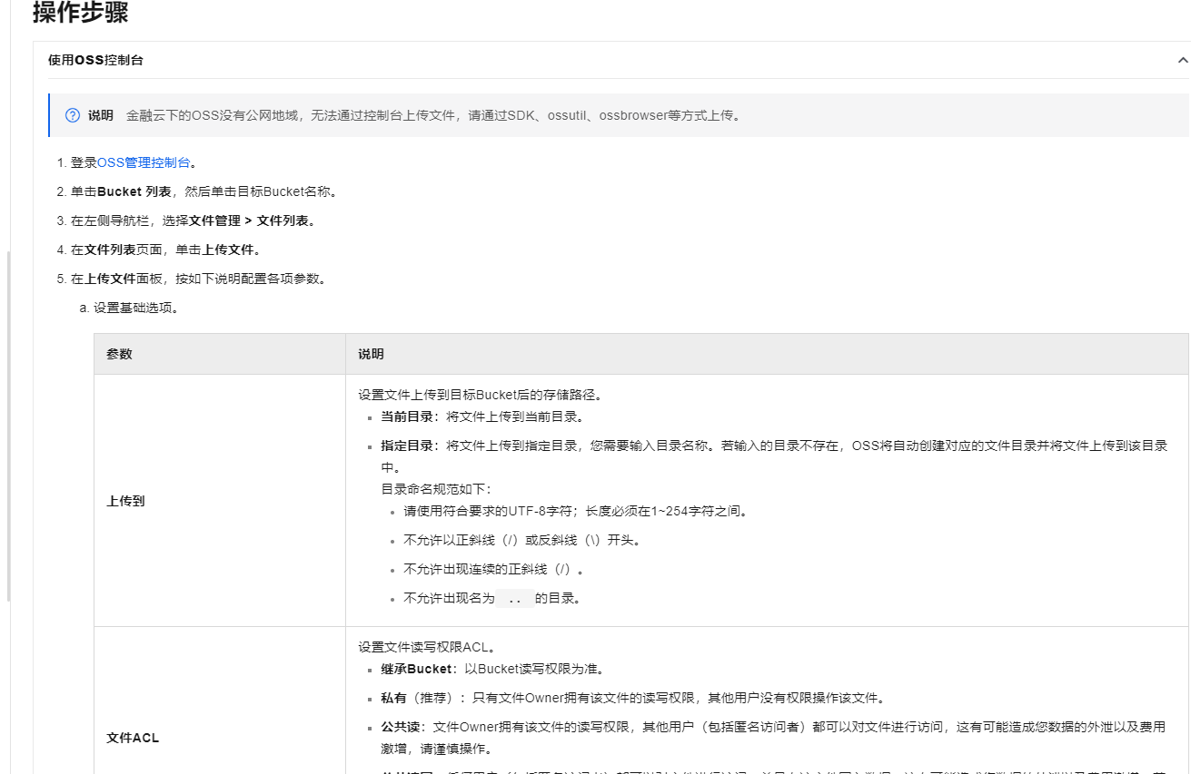Click the 设置文件上传到目标Bucket后的存储路径 line
1191x774 pixels.
click(x=481, y=395)
